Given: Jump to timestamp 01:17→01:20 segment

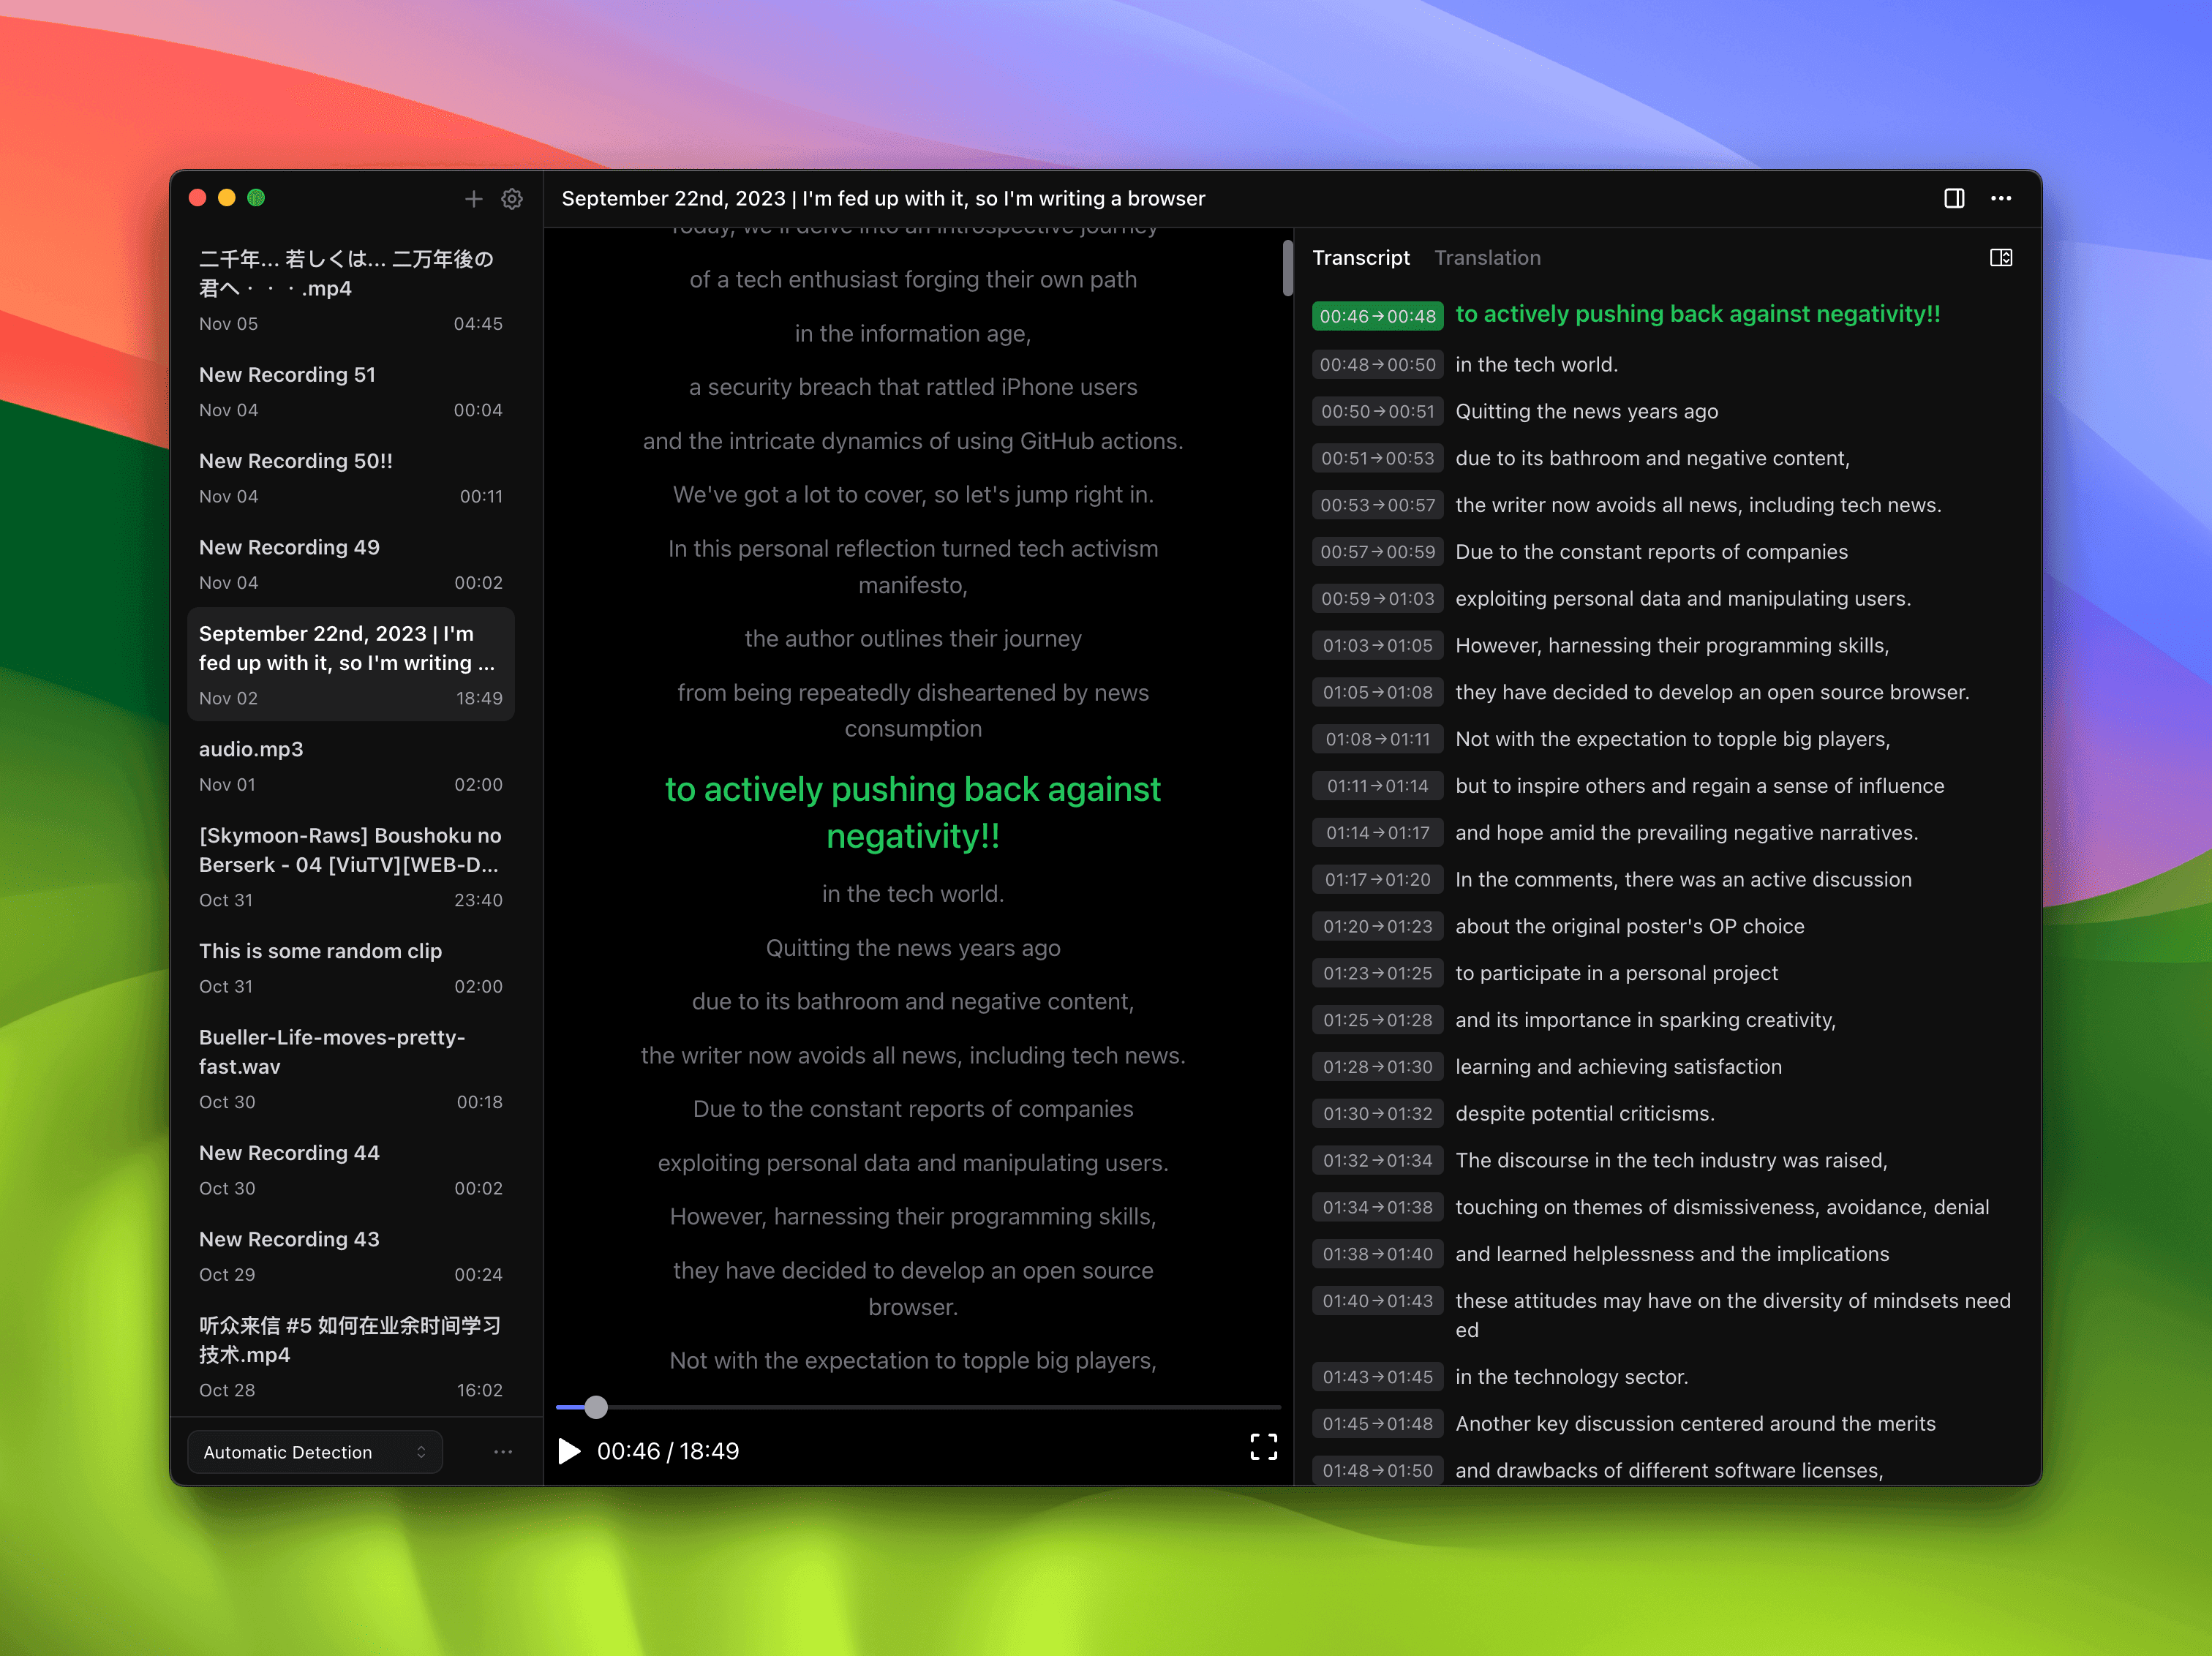Looking at the screenshot, I should [x=1377, y=880].
